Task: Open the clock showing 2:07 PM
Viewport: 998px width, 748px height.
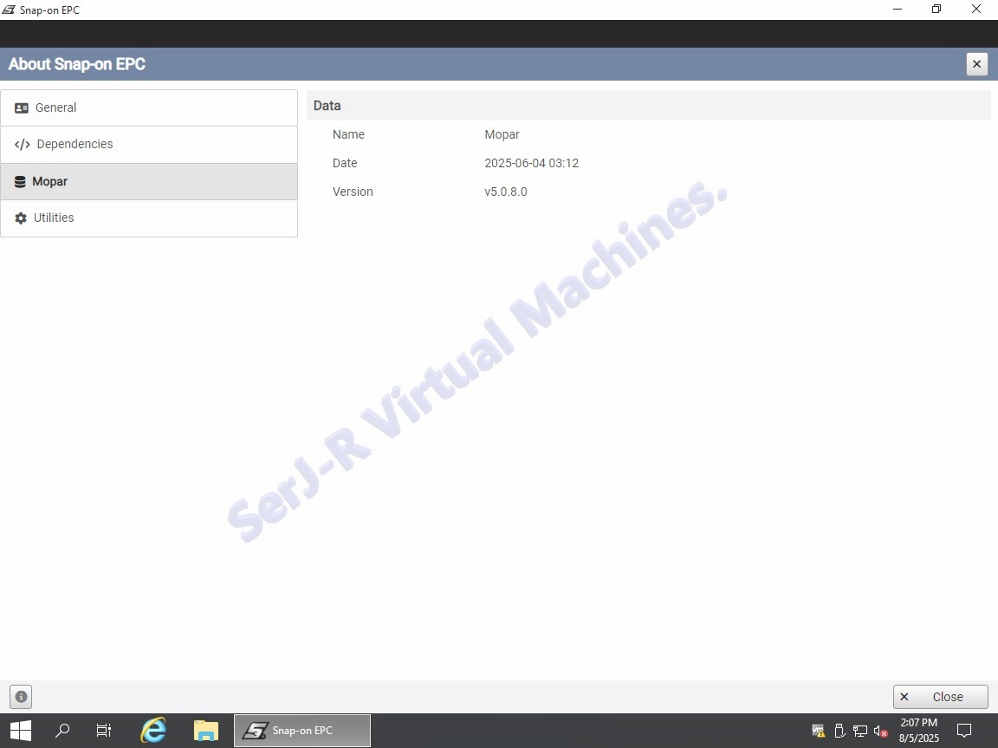Action: tap(918, 731)
